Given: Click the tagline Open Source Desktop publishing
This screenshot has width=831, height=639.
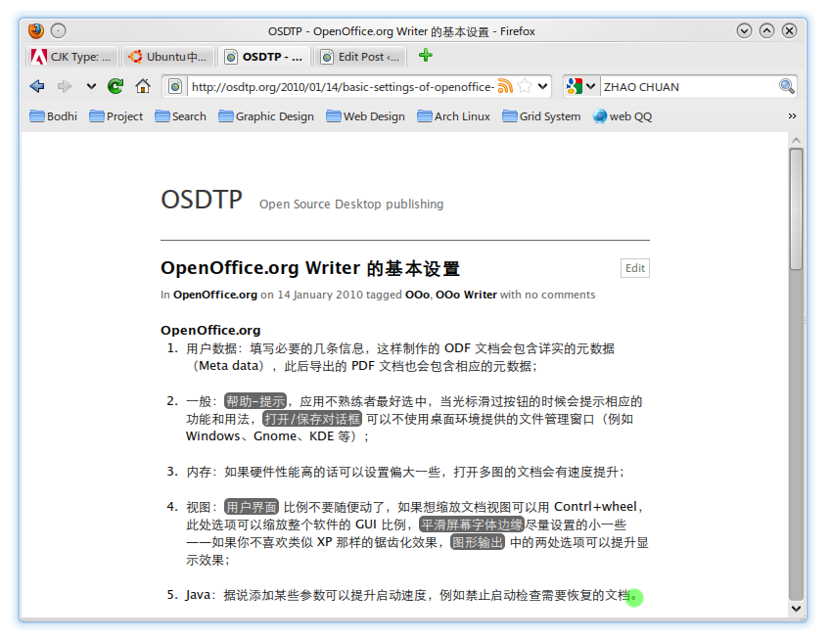Looking at the screenshot, I should coord(351,204).
